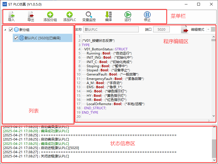Select the 新分组 tree label

pyautogui.click(x=24, y=30)
